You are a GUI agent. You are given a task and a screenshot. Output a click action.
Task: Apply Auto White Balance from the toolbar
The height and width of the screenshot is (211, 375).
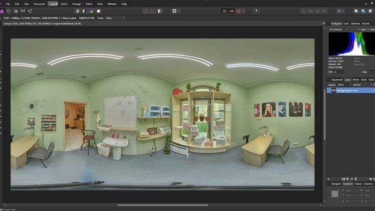coord(98,11)
